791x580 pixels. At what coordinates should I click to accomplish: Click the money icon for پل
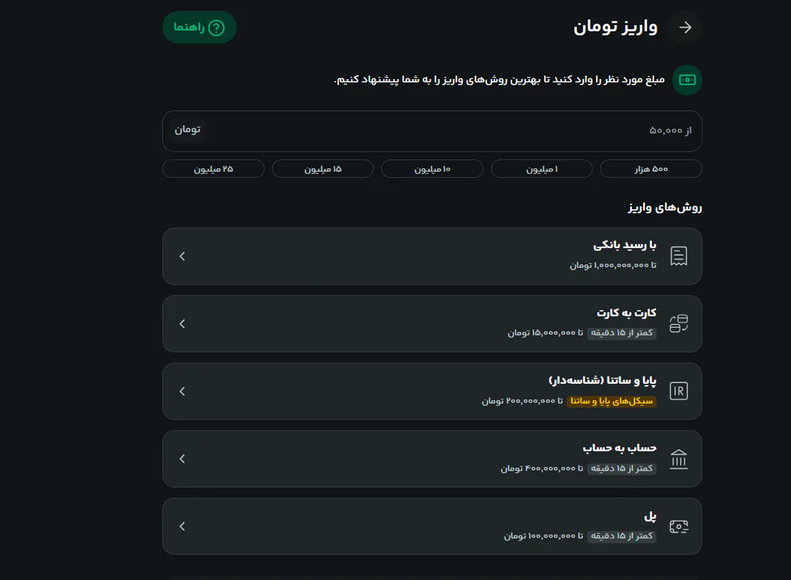[678, 527]
